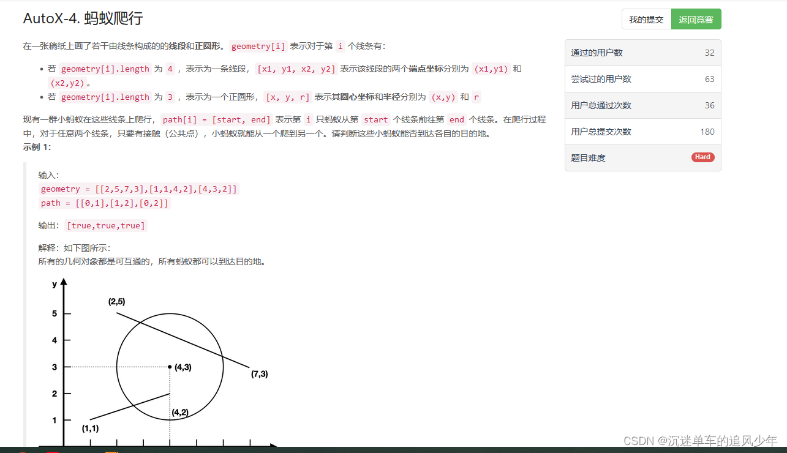Click the 尝试过的用户数 row showing 63

tap(642, 78)
